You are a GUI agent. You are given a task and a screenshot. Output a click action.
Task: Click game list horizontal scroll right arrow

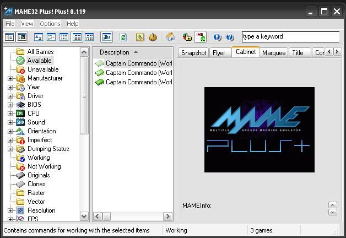pos(167,217)
